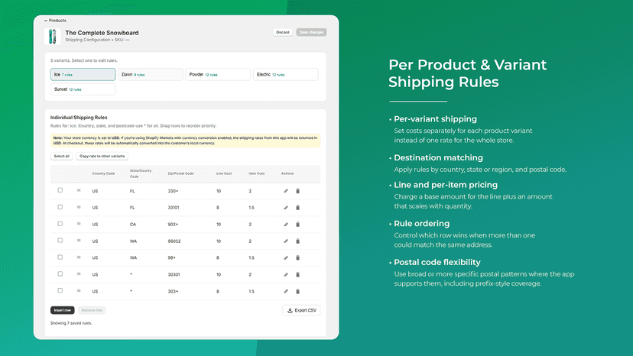The height and width of the screenshot is (356, 633).
Task: Copy rate to other variants
Action: pyautogui.click(x=102, y=156)
